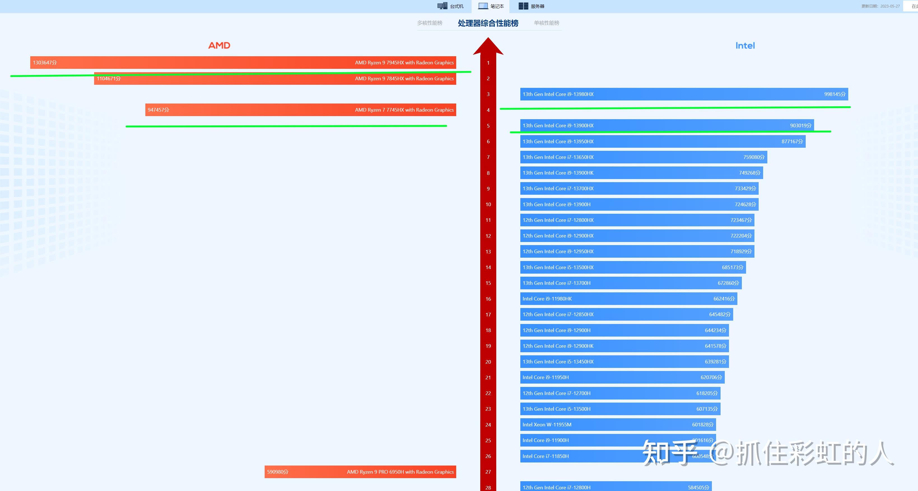The width and height of the screenshot is (918, 491).
Task: Switch to 服务器 category tab
Action: [531, 6]
